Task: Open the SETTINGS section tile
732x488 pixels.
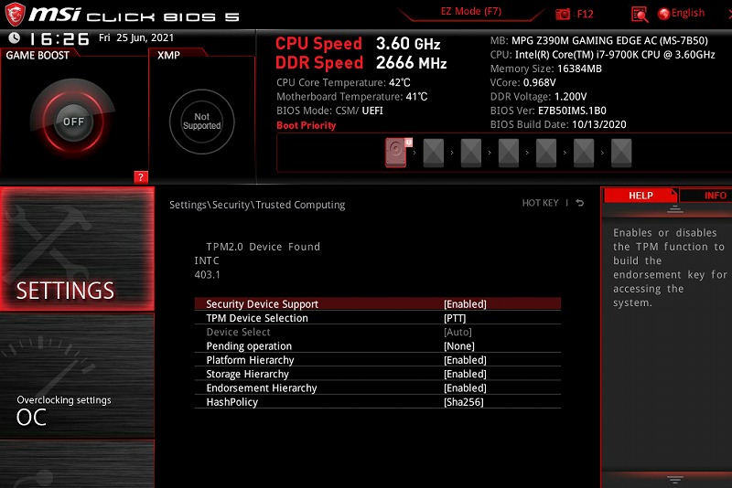Action: (77, 249)
